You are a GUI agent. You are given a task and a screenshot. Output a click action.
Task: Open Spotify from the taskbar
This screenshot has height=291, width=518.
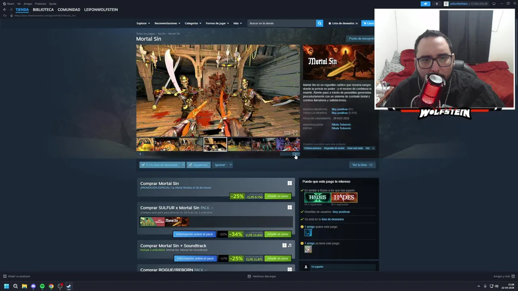pyautogui.click(x=42, y=286)
